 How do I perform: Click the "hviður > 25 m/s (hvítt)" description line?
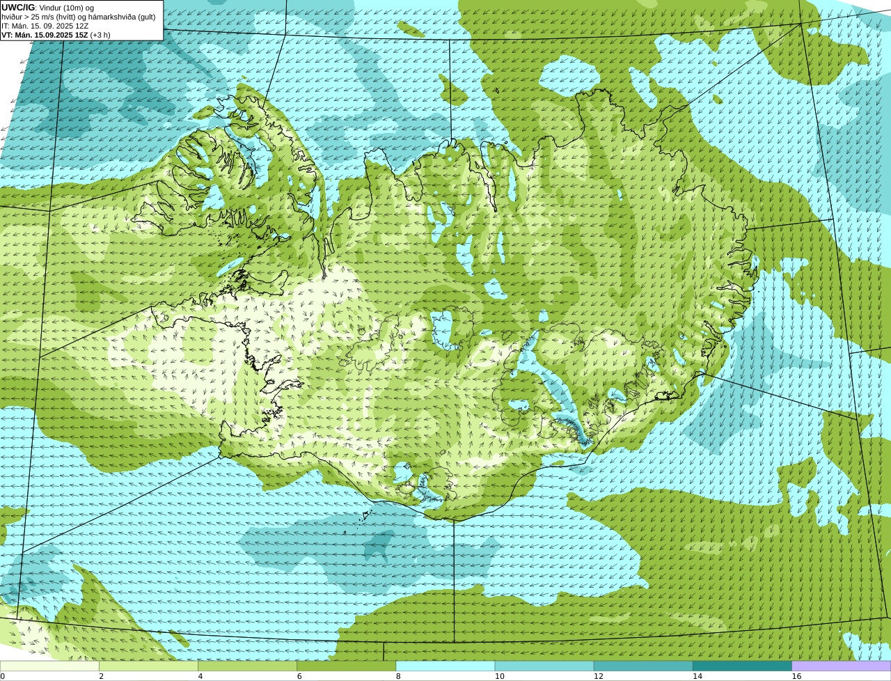click(x=78, y=17)
